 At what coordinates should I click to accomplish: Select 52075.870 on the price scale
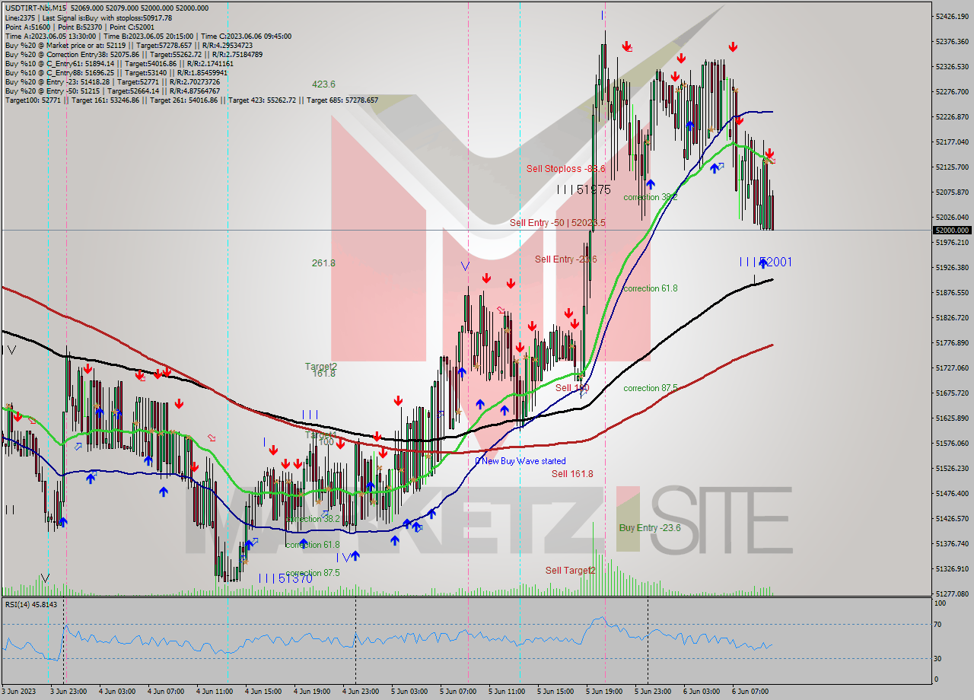pos(952,192)
